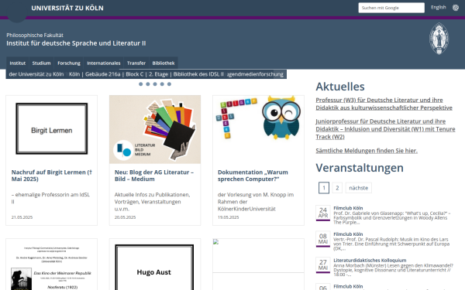Open Juniorprofessur Inklusion und Diversität link
The height and width of the screenshot is (290, 465).
click(385, 129)
